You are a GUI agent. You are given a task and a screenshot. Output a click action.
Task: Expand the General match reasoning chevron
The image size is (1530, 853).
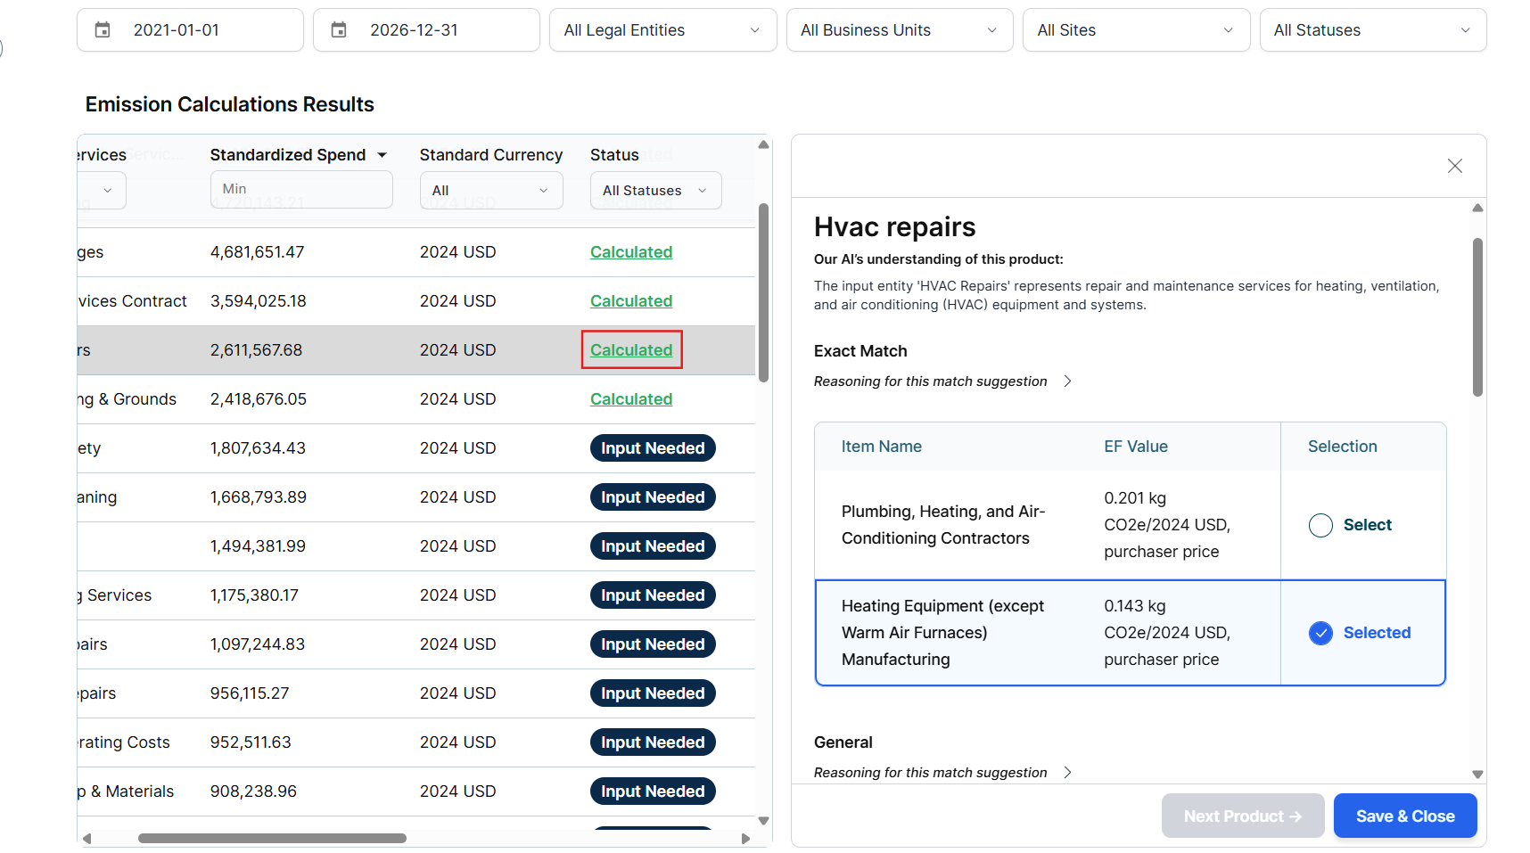pos(1067,773)
